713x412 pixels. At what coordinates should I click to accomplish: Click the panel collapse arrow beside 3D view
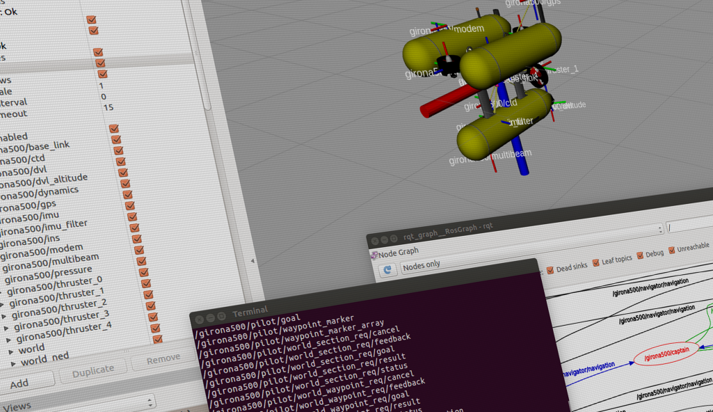pos(253,261)
